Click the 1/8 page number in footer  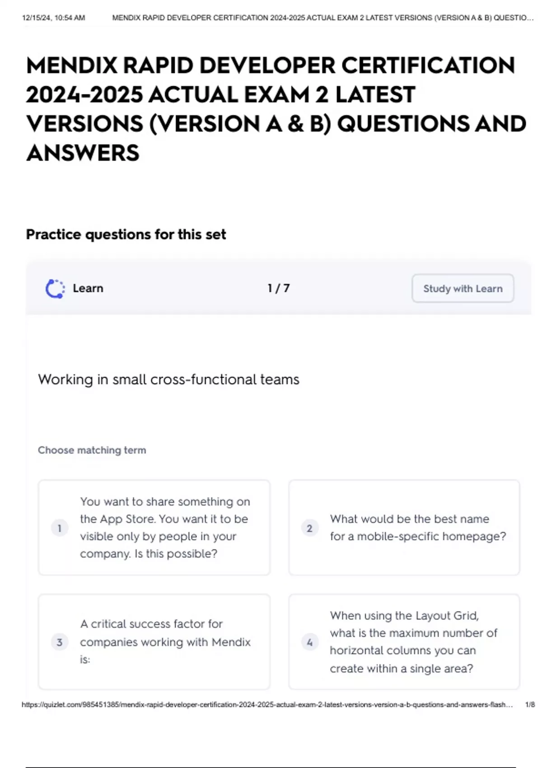530,704
